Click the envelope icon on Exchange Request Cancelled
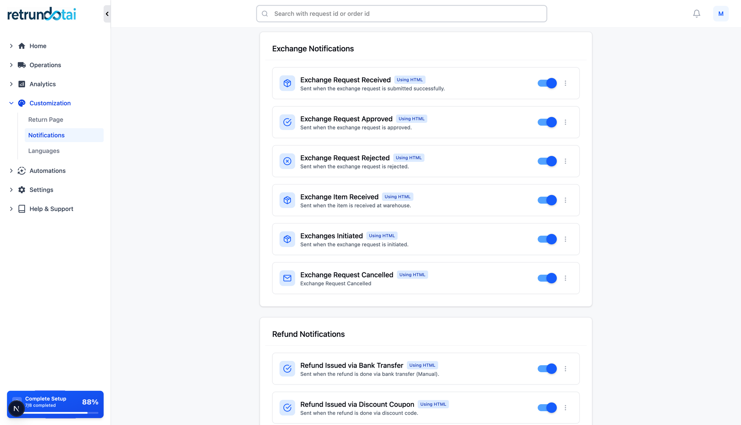The width and height of the screenshot is (741, 425). (287, 278)
